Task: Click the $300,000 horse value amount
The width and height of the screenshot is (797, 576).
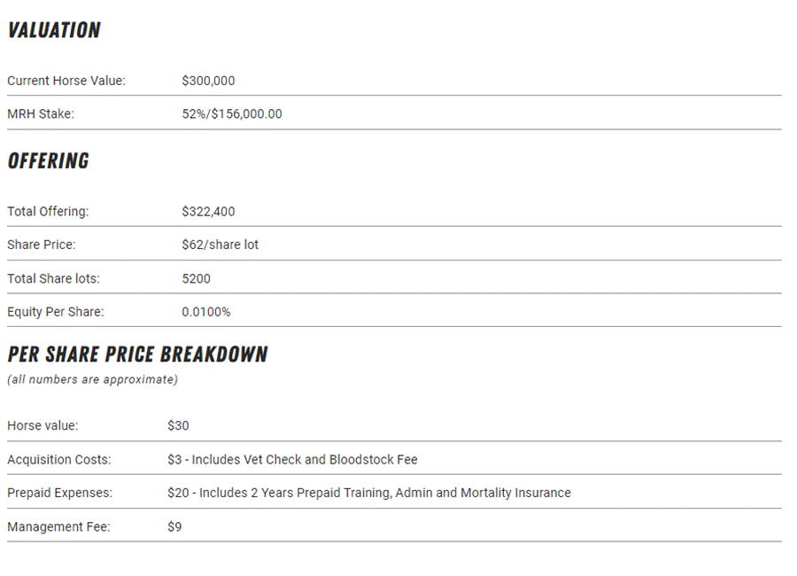Action: coord(208,81)
